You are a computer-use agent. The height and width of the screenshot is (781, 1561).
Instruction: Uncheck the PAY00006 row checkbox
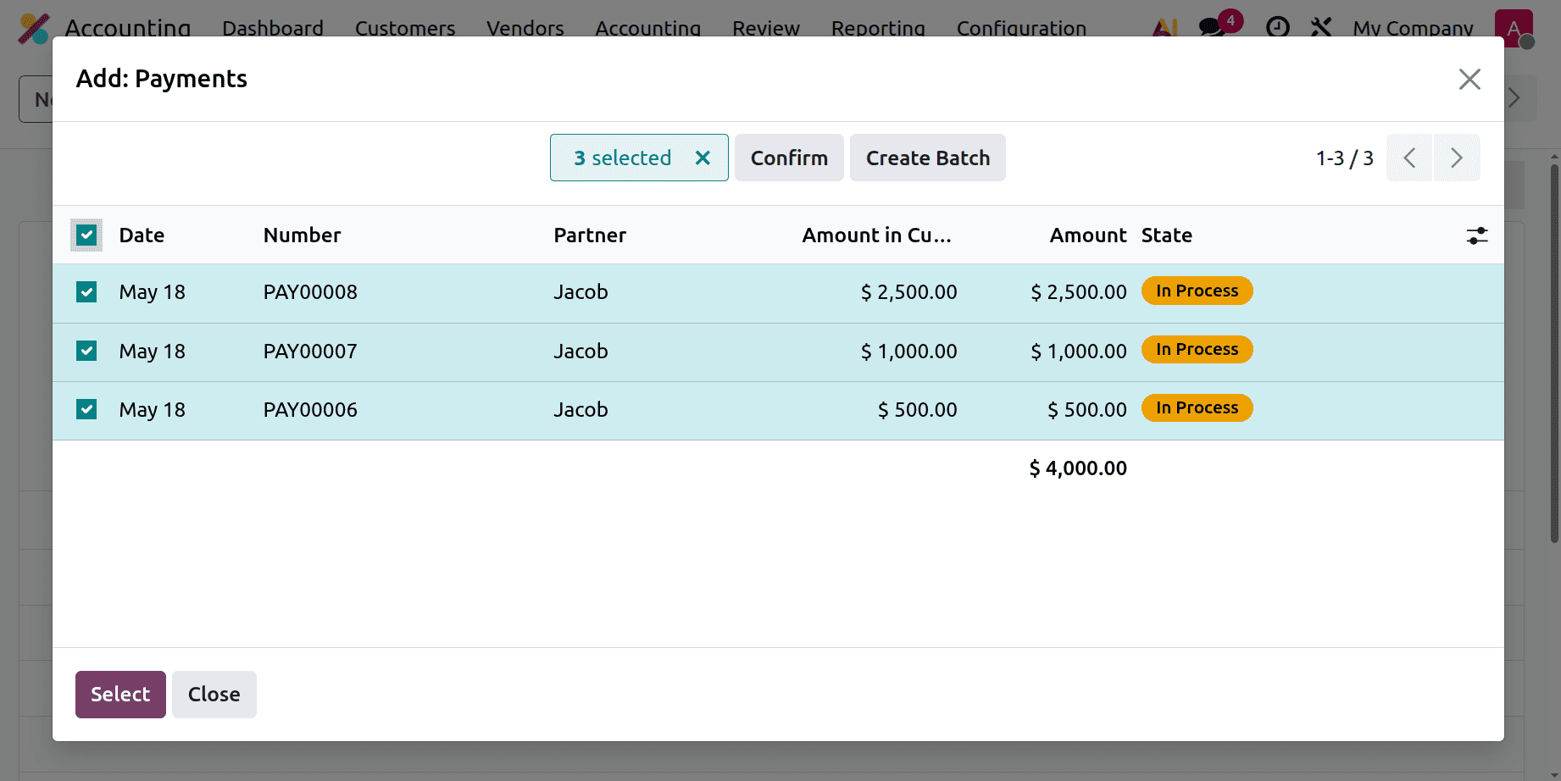pos(86,409)
